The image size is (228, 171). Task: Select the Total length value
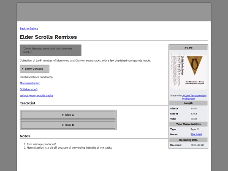194,119
